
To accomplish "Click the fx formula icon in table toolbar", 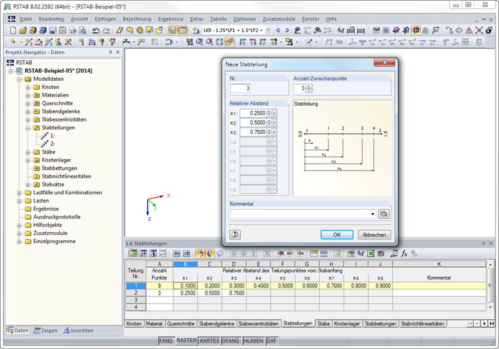I will point(404,254).
